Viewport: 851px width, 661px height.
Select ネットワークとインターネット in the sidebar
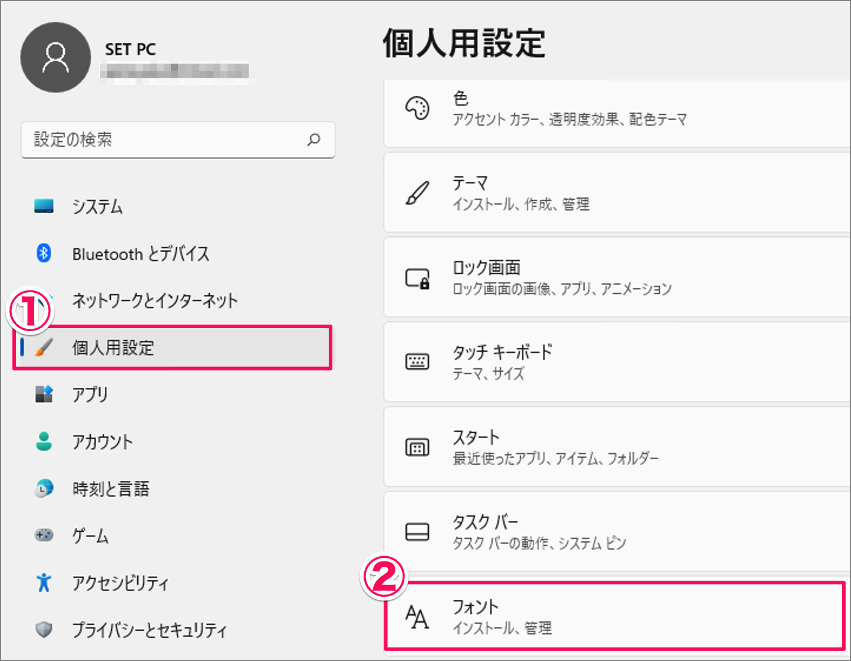point(154,300)
